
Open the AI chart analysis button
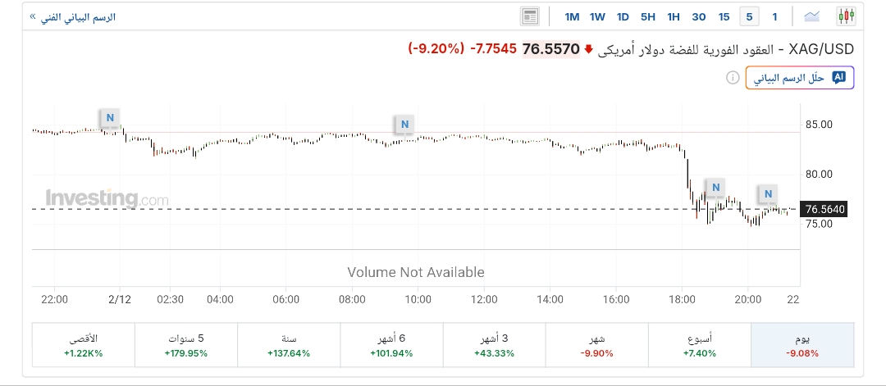click(800, 78)
